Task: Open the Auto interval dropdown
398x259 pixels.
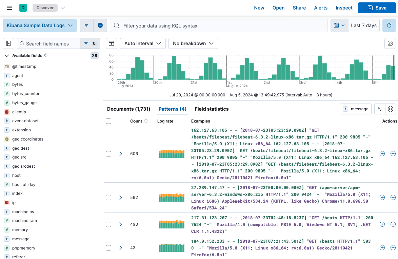Action: pyautogui.click(x=143, y=43)
